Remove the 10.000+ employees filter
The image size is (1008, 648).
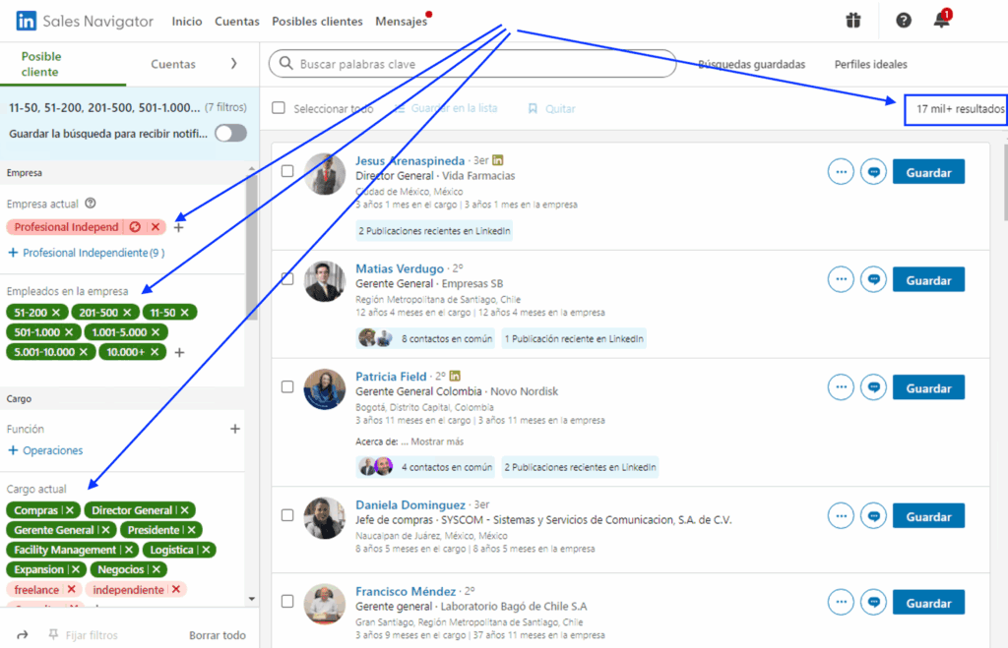[x=155, y=352]
